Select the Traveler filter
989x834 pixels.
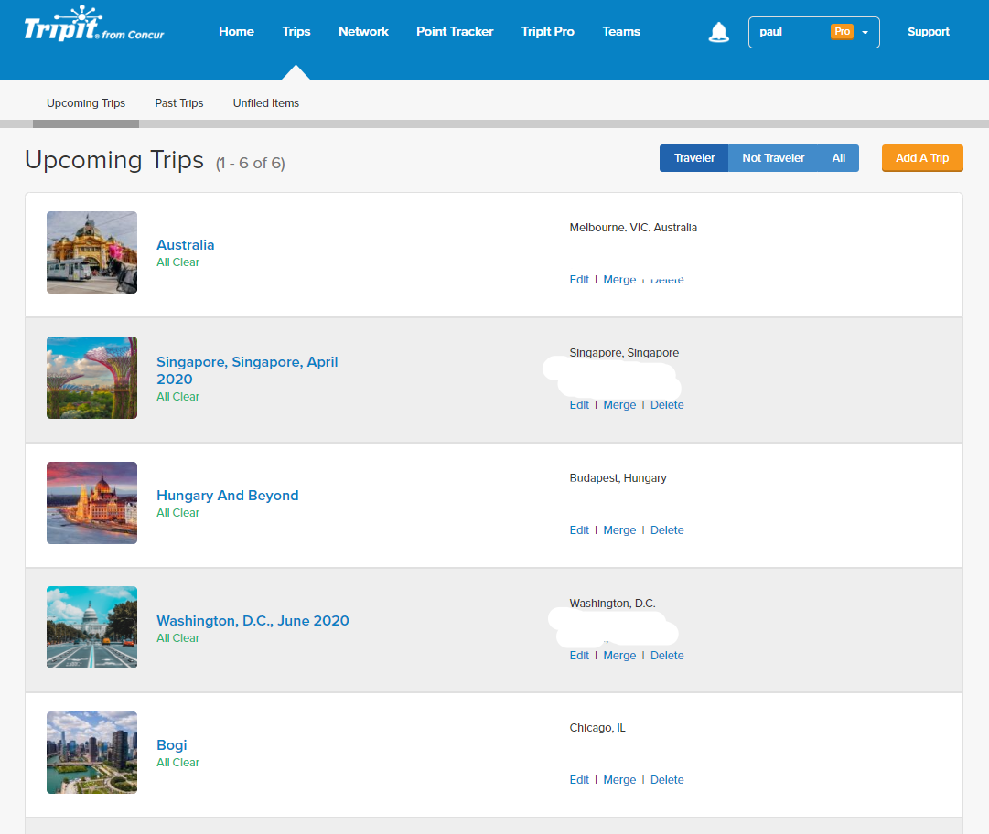tap(693, 158)
